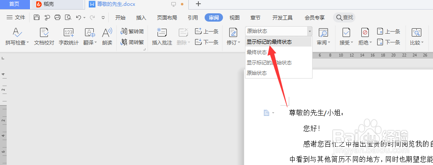Open the 会员专享 ribbon tab
Image resolution: width=433 pixels, height=165 pixels.
point(315,17)
